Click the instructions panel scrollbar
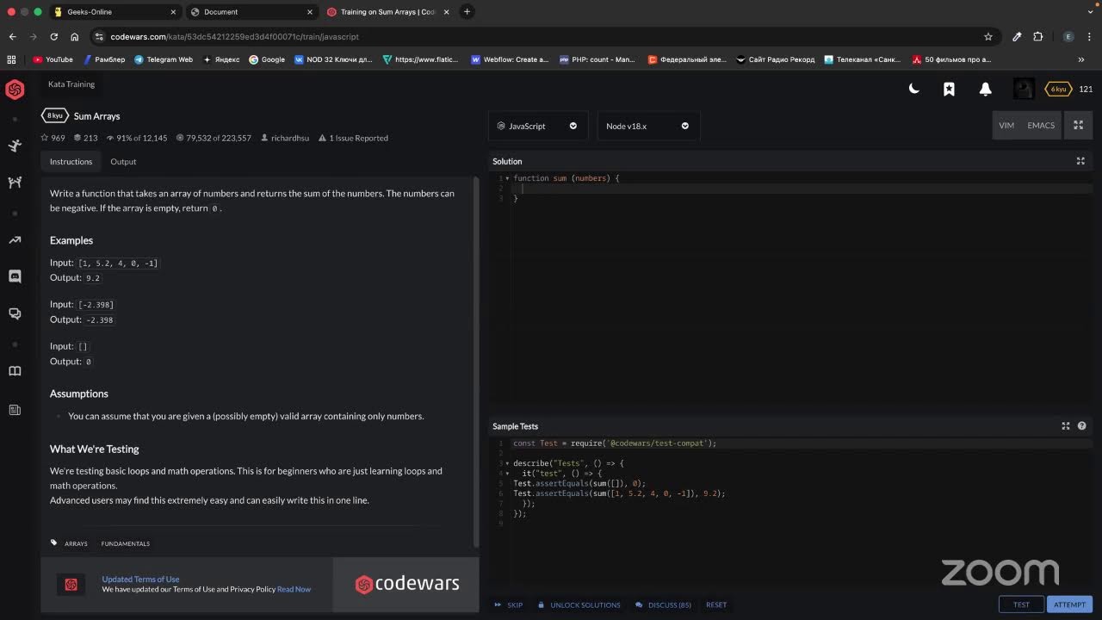 point(476,362)
